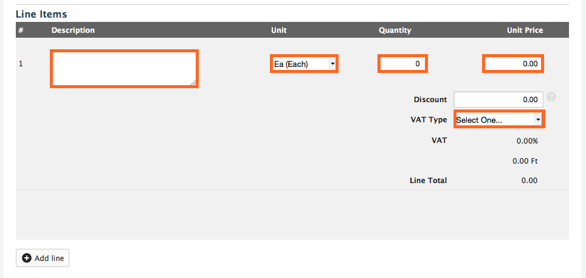Click the Discount amount field
586x278 pixels.
coord(498,100)
